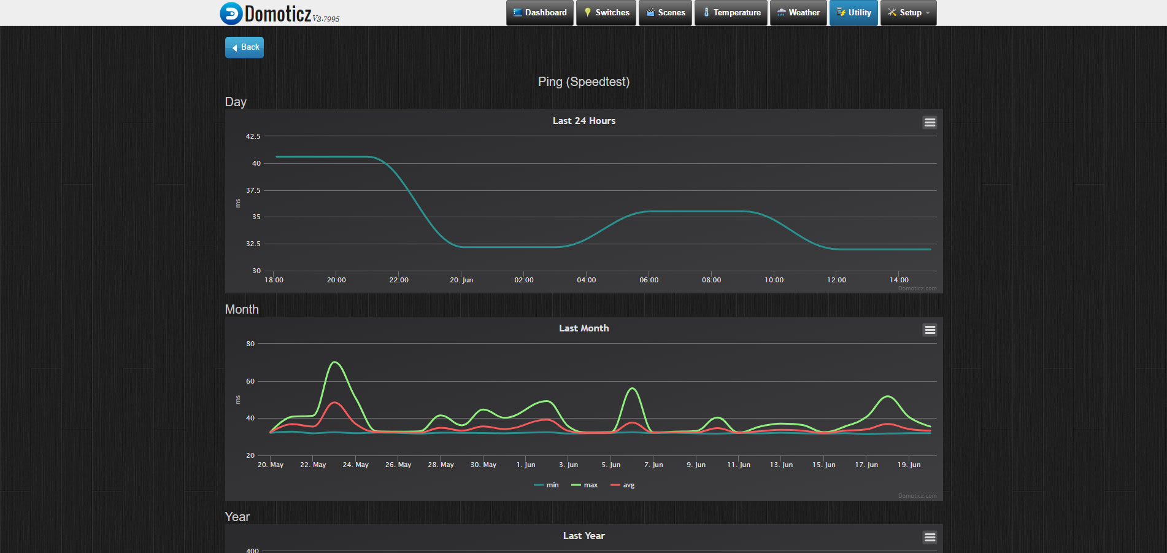Click the Temperature thermometer icon
This screenshot has height=553, width=1167.
tap(706, 12)
